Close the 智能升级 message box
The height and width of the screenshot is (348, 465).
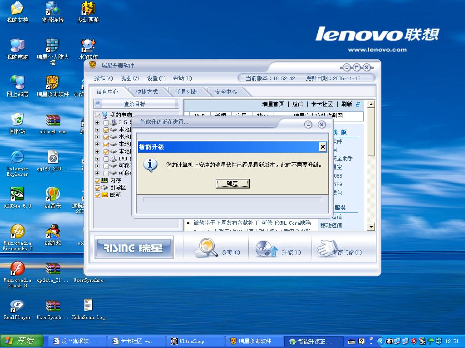tap(323, 147)
